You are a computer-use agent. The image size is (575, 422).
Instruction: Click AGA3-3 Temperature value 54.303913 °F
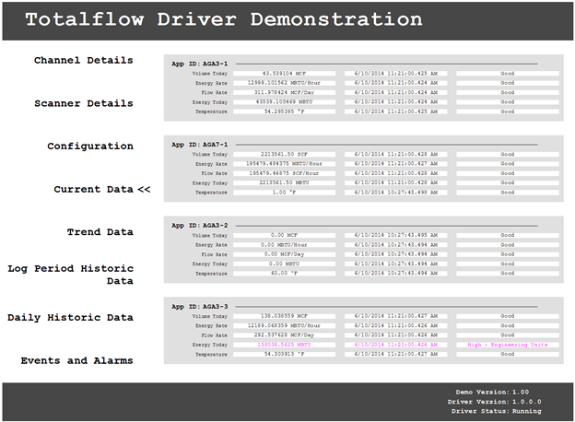[x=284, y=354]
